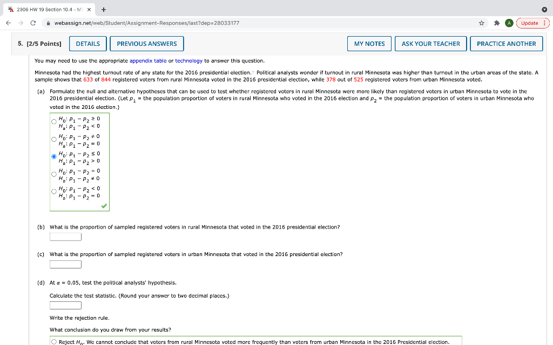Open browser extensions puzzle icon
The width and height of the screenshot is (553, 345).
497,23
